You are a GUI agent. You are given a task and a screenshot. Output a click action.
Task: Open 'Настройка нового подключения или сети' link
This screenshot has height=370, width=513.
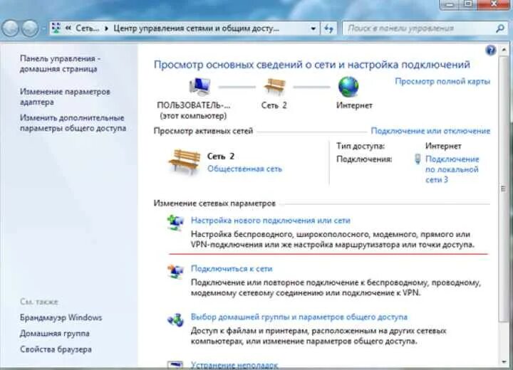(x=270, y=221)
